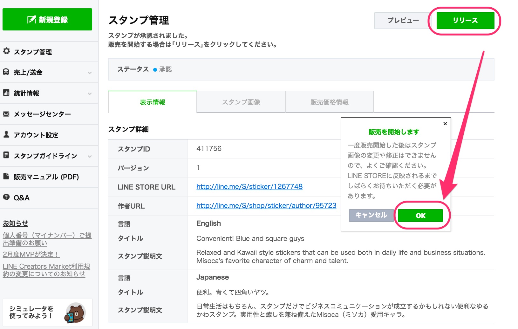Click the document icon beside スタンプガイドライン
This screenshot has width=518, height=329.
6,155
